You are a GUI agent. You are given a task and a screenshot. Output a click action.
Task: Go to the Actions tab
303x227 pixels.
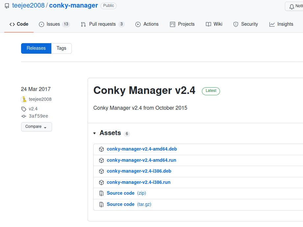pyautogui.click(x=147, y=24)
